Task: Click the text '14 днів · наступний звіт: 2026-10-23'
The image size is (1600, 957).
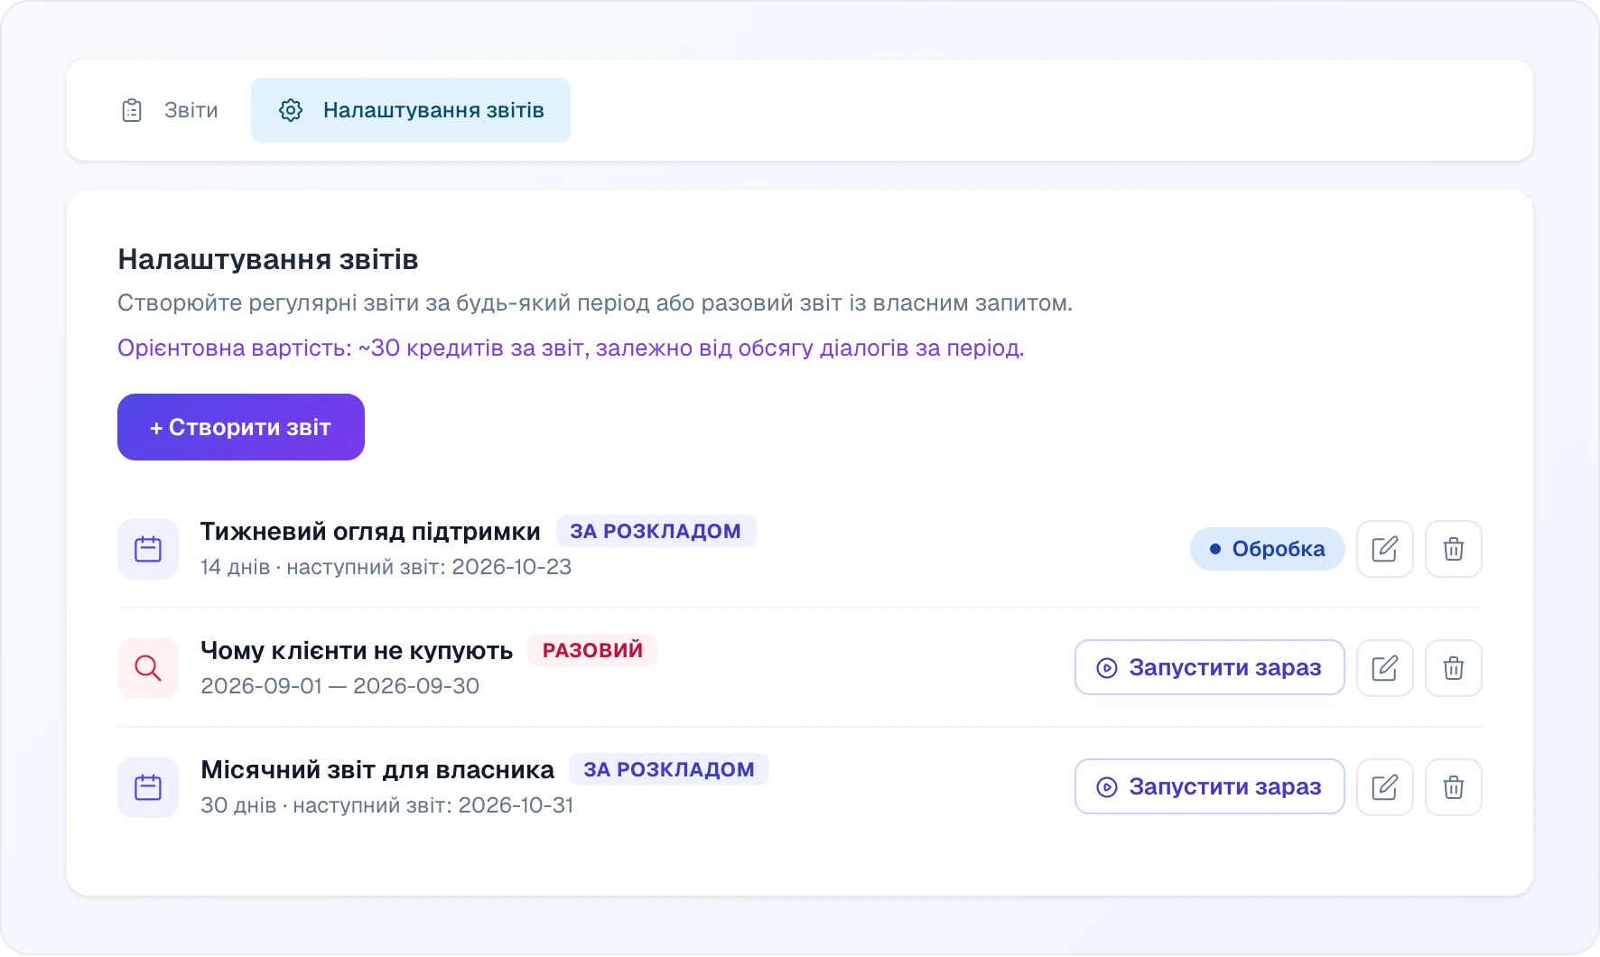Action: 386,567
